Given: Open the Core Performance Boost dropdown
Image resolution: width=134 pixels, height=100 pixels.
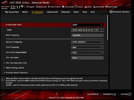Looking at the screenshot, I should pyautogui.click(x=88, y=52).
